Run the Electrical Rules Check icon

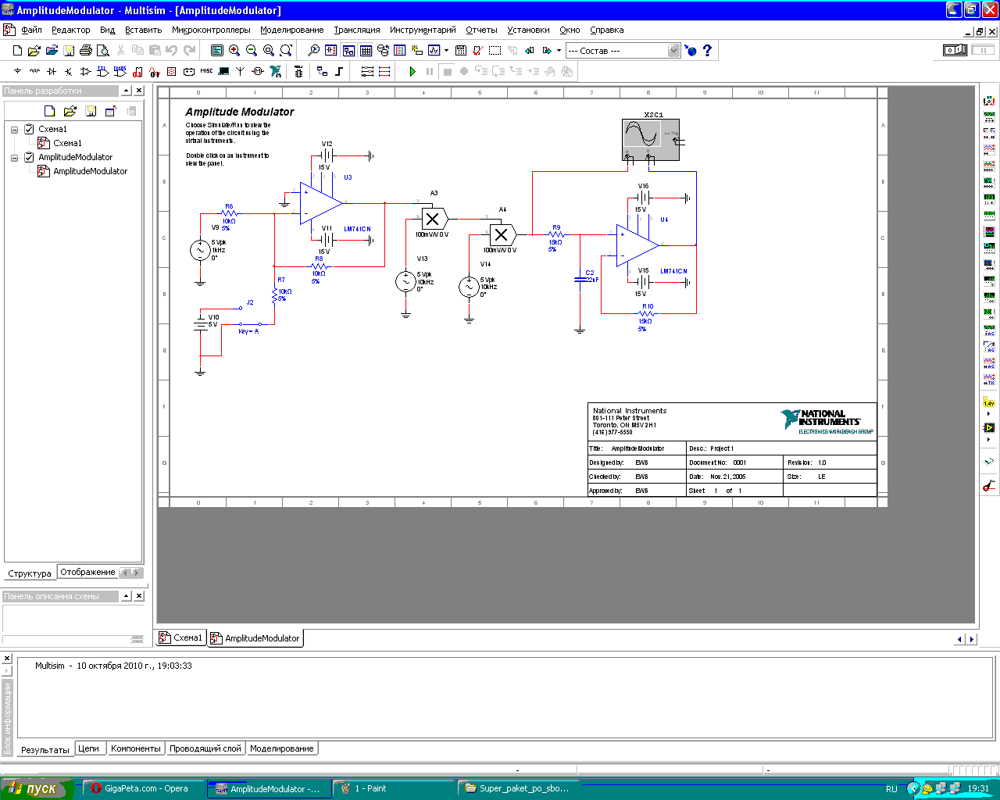point(477,51)
